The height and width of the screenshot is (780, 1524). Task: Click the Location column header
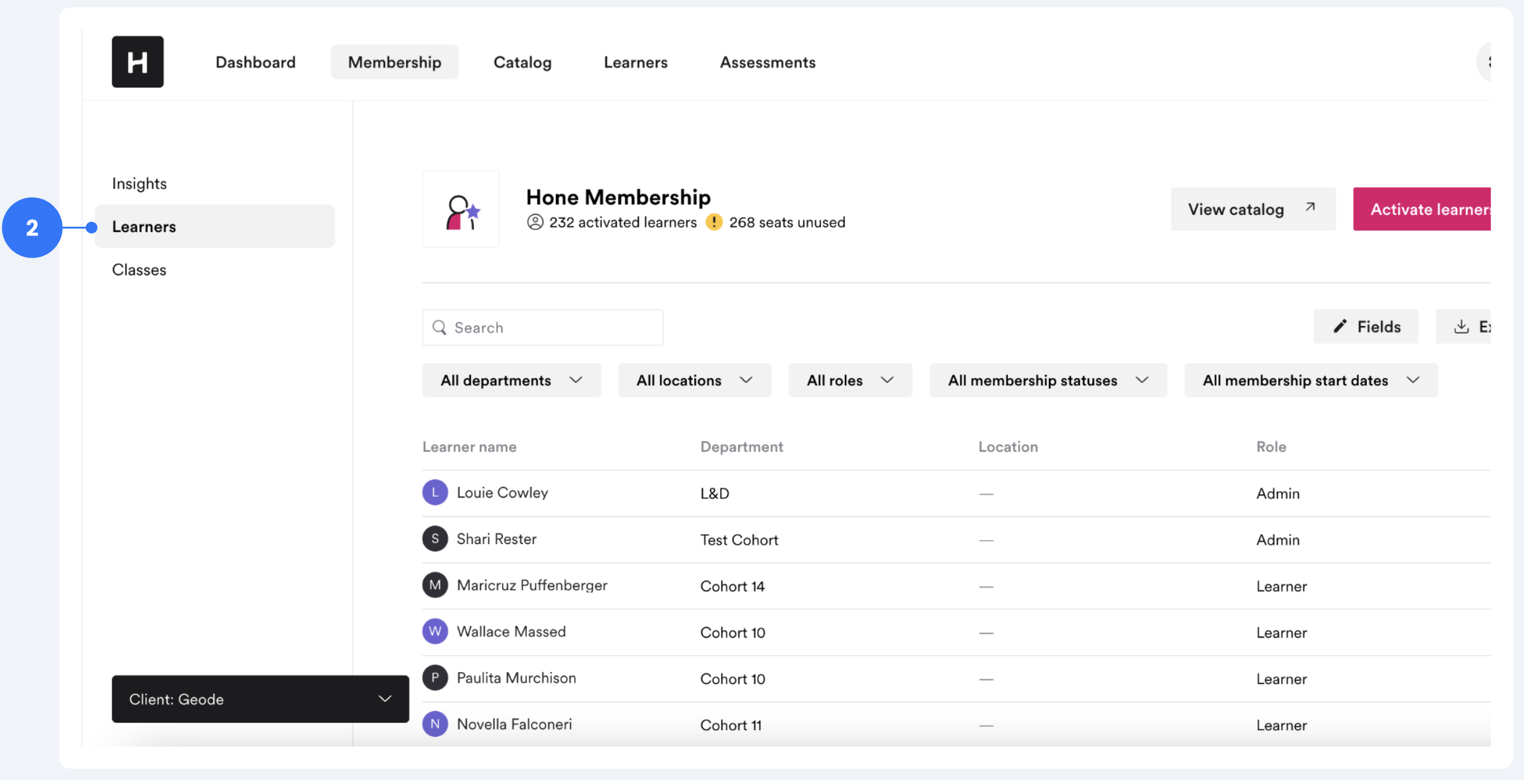(x=1008, y=447)
